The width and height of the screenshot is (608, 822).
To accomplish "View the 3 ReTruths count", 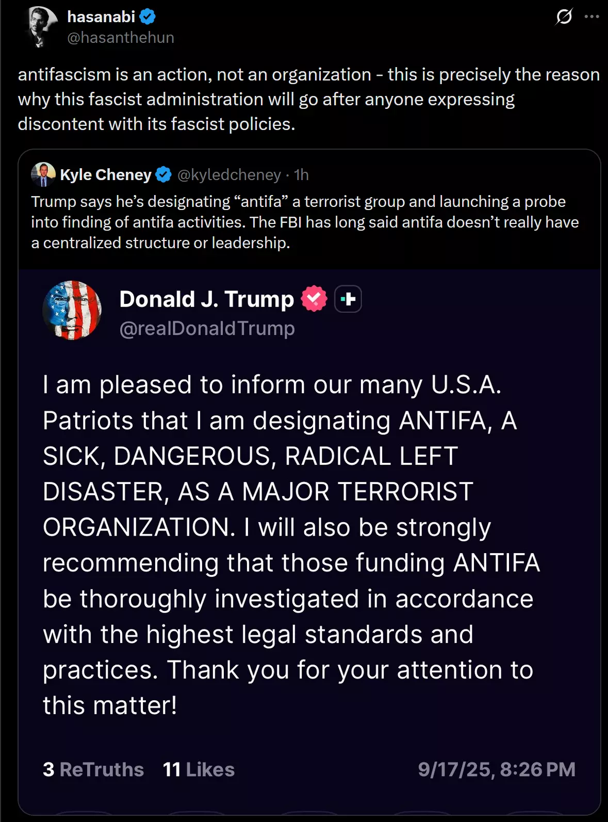I will point(93,769).
